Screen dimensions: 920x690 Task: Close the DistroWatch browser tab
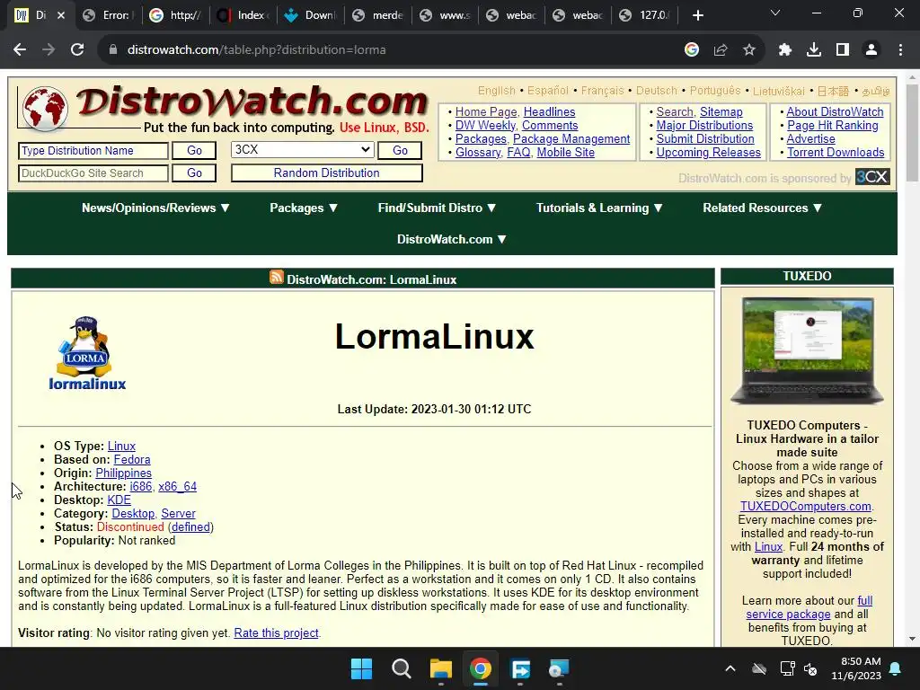(61, 15)
